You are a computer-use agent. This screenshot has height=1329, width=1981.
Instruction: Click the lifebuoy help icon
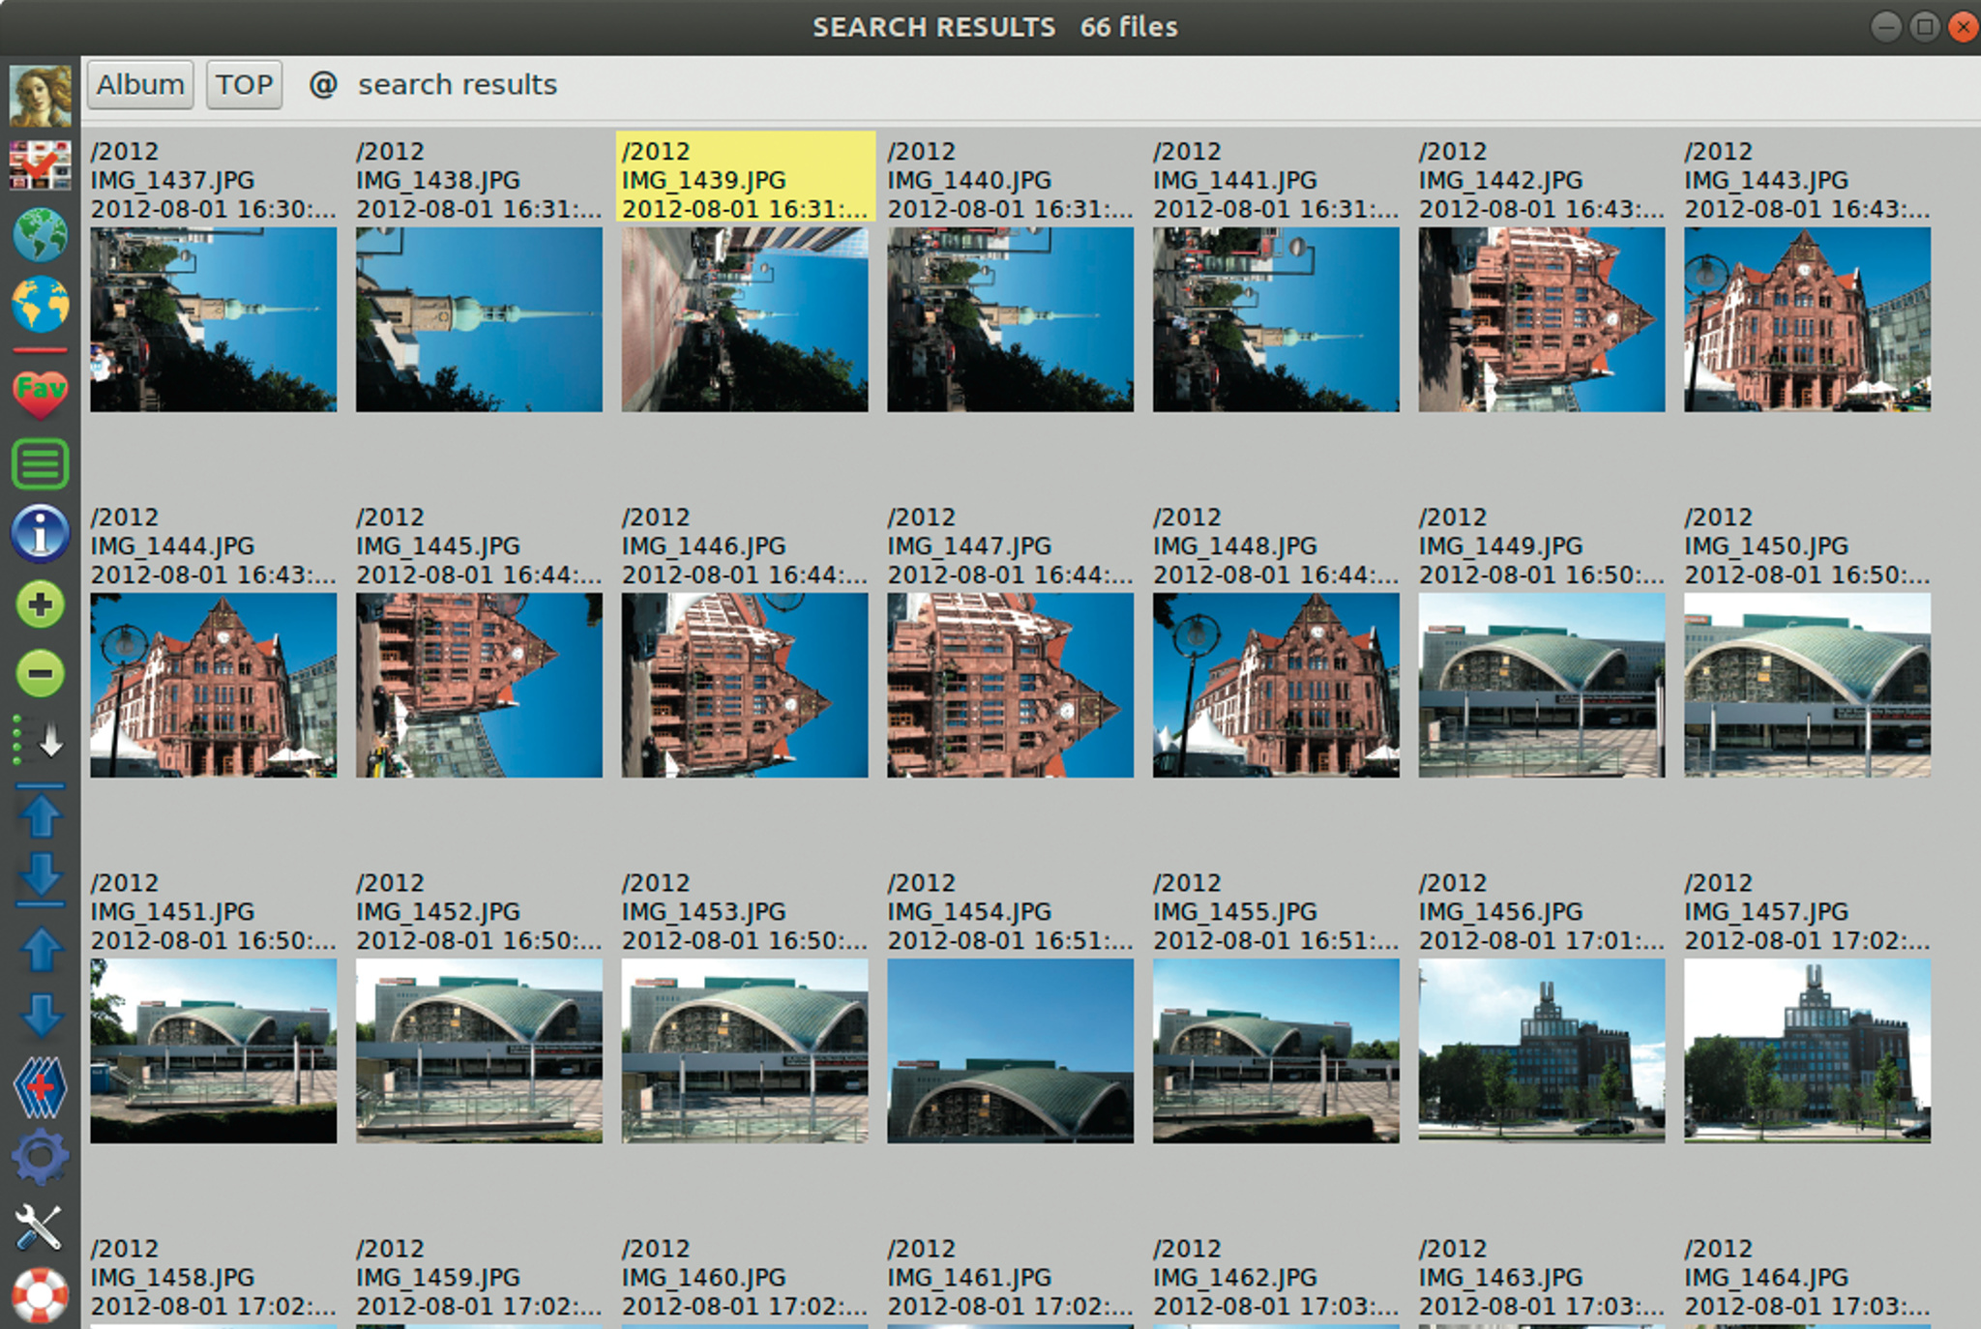pos(40,1294)
